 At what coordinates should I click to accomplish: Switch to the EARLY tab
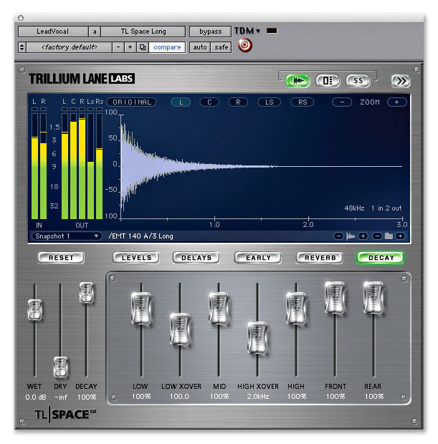[x=258, y=258]
